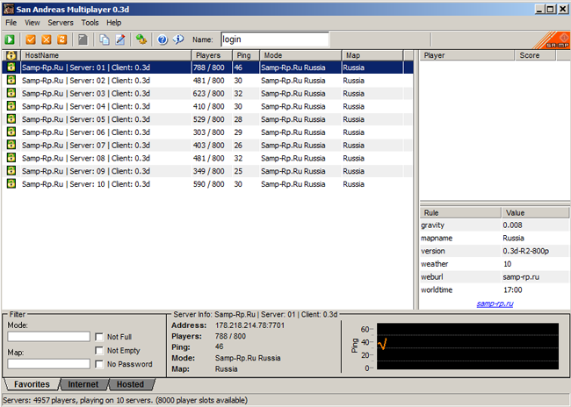This screenshot has height=407, width=571.
Task: Click the Delete Server X icon
Action: [x=47, y=39]
